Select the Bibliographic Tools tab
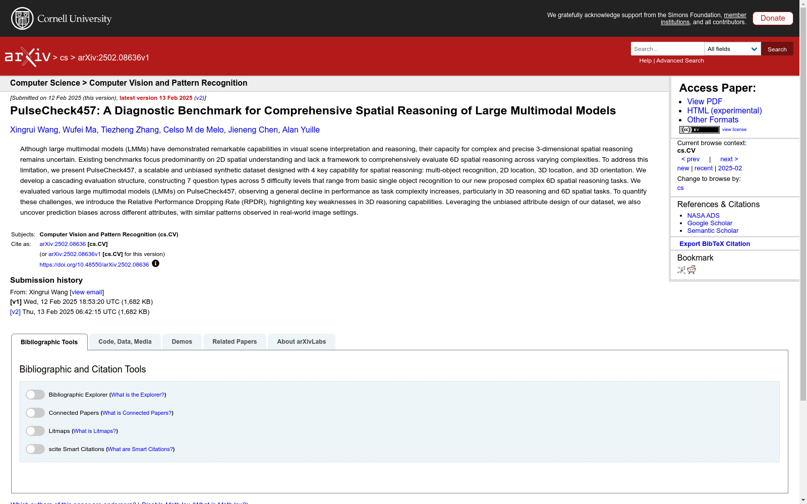 49,342
